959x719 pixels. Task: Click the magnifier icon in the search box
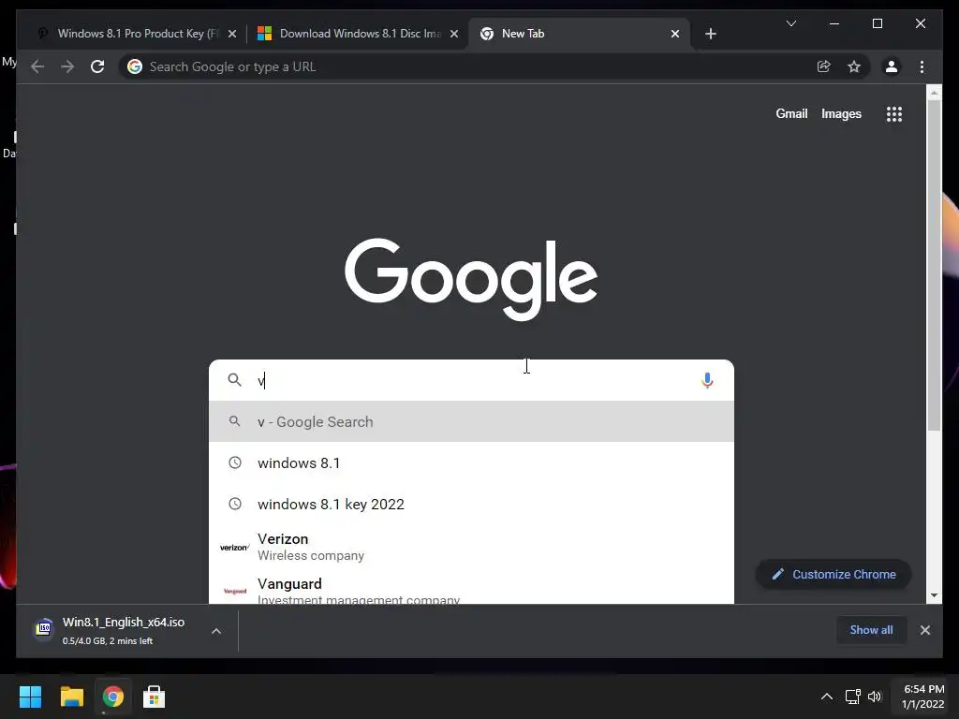click(x=234, y=380)
